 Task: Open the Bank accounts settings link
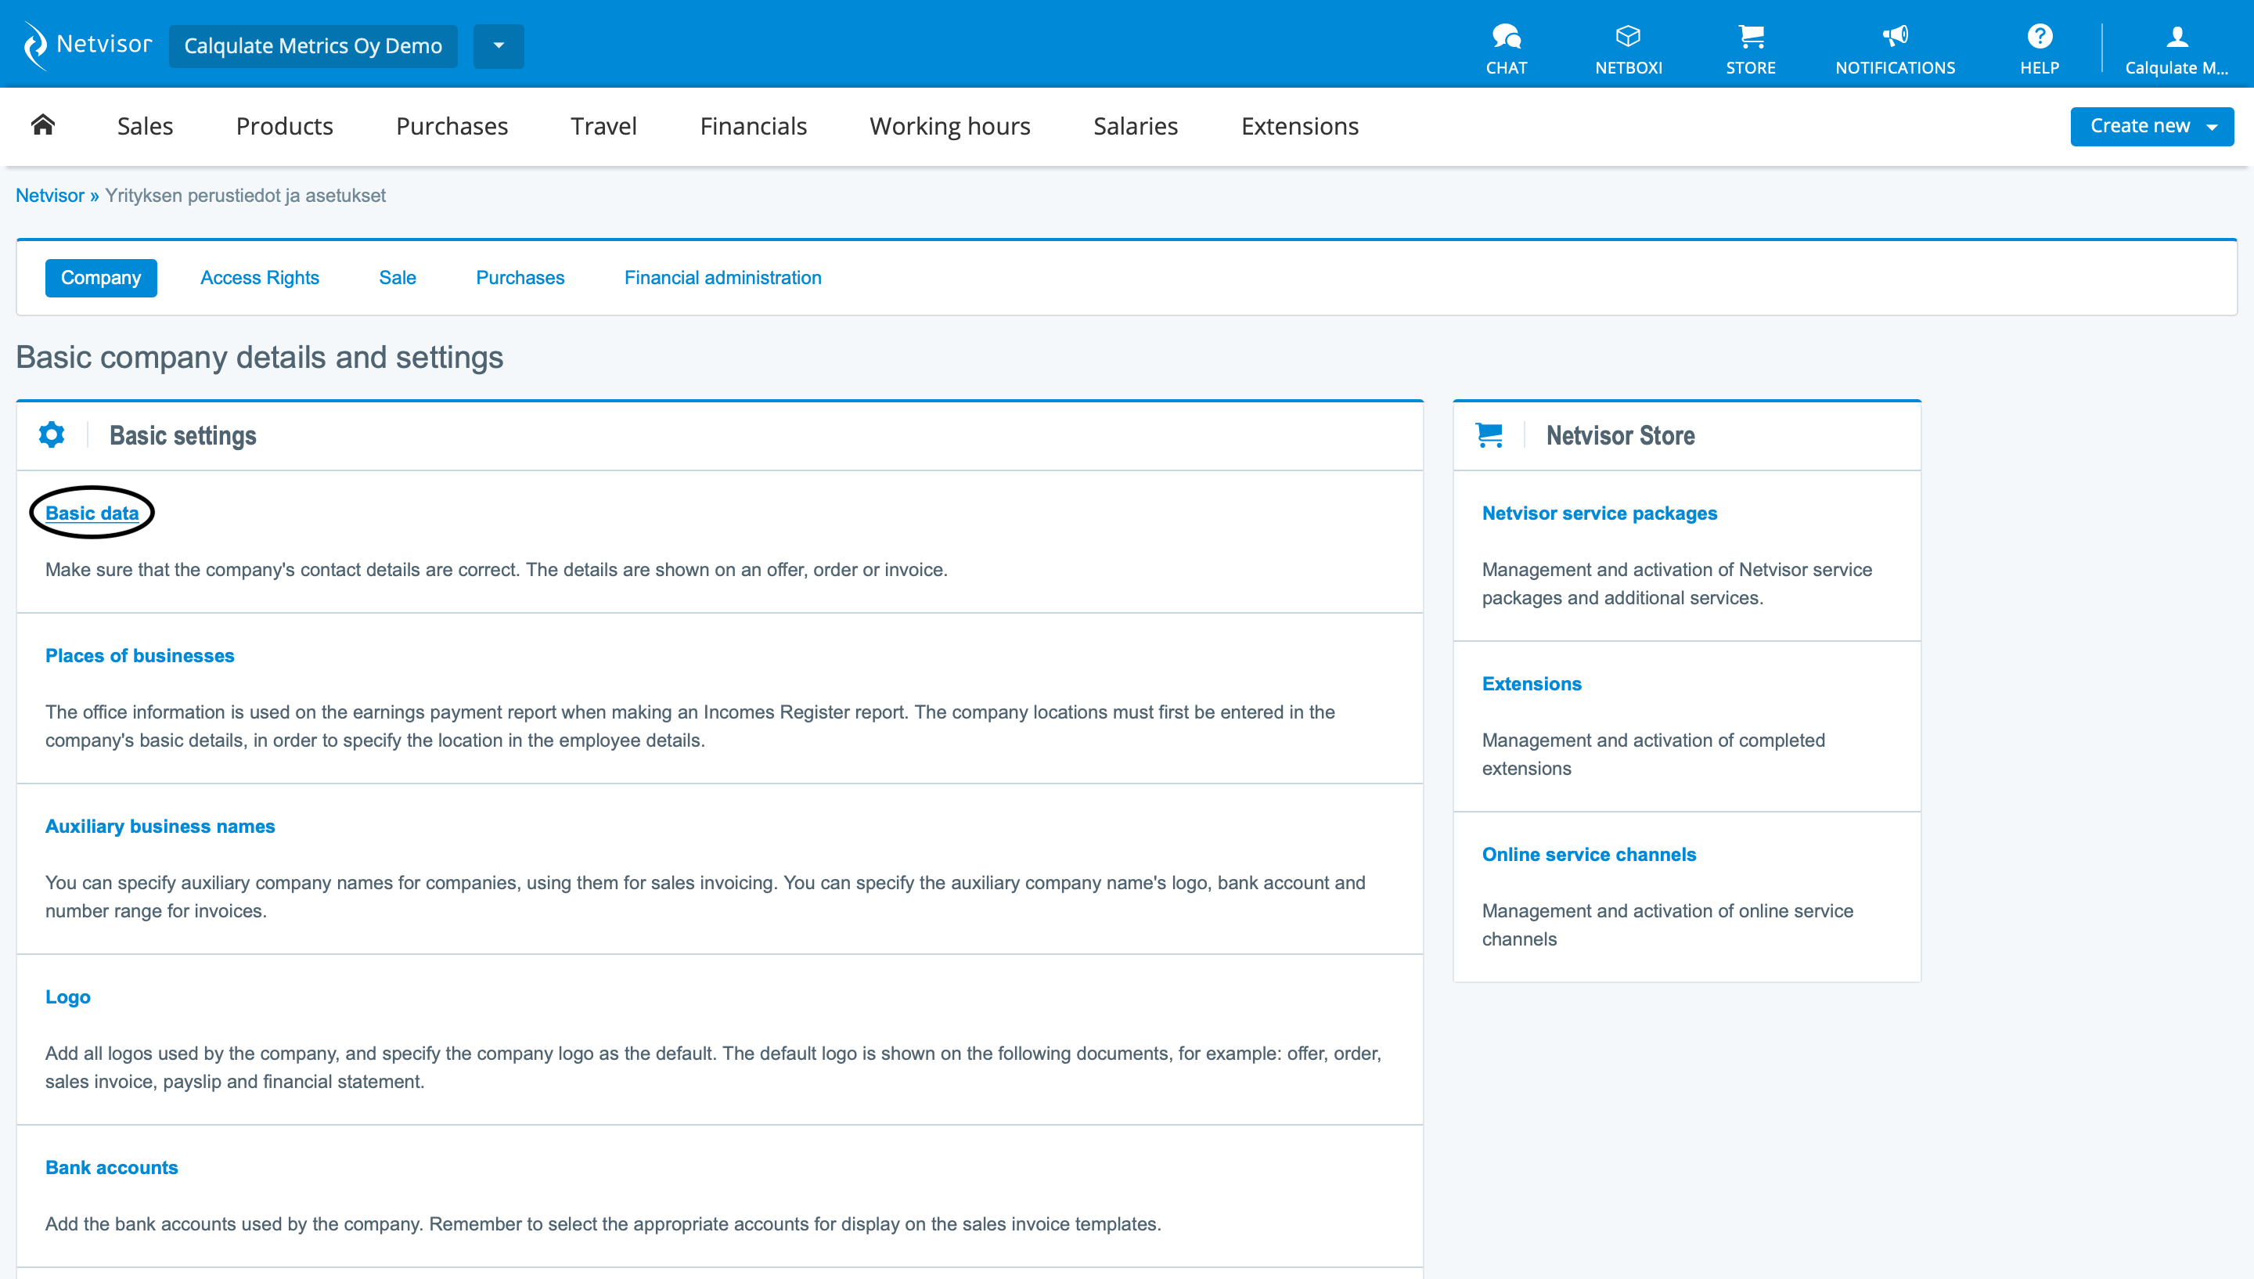111,1167
